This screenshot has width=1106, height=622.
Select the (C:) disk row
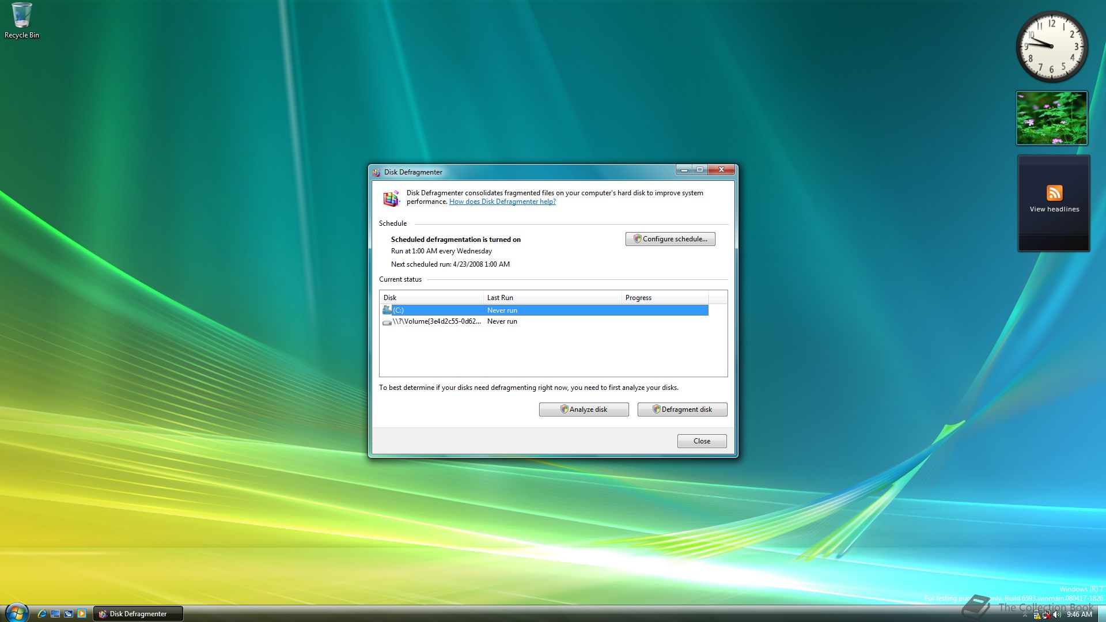(544, 310)
